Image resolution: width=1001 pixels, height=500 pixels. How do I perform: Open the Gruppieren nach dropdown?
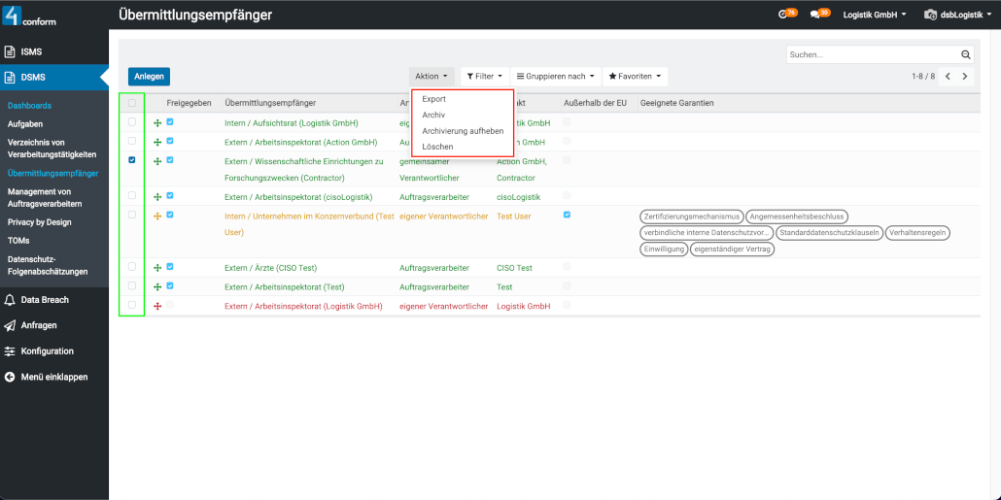pos(554,76)
